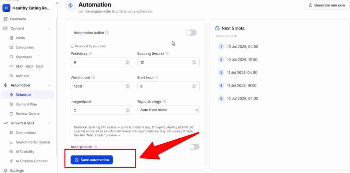Collapse the Growth & SEO chevron

click(x=49, y=123)
